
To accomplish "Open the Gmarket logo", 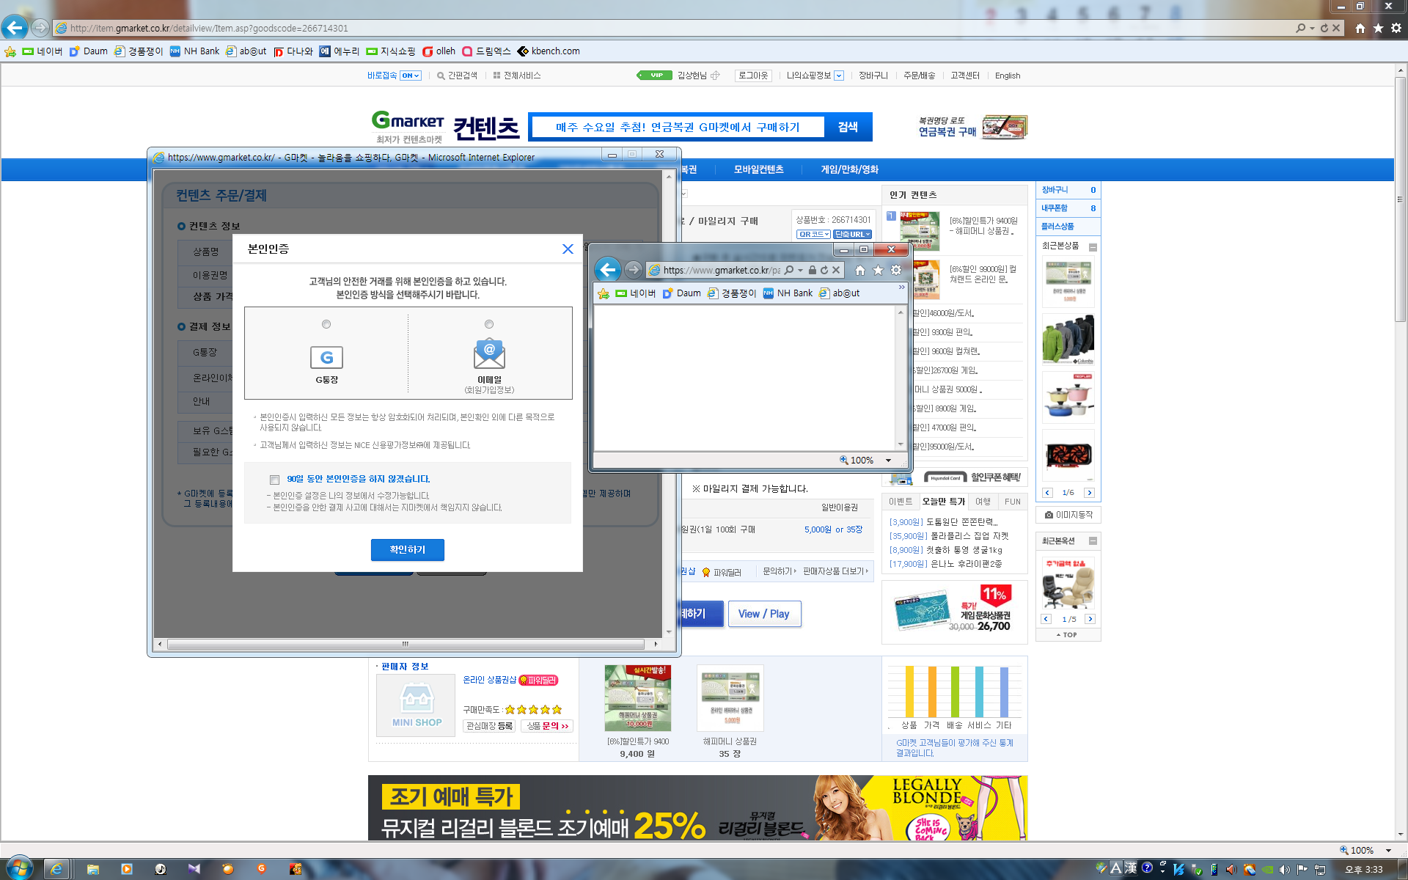I will pyautogui.click(x=408, y=120).
